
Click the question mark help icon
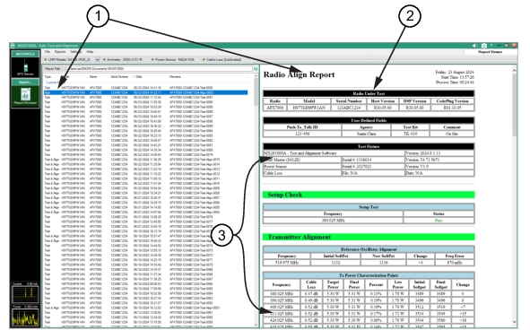coord(491,46)
